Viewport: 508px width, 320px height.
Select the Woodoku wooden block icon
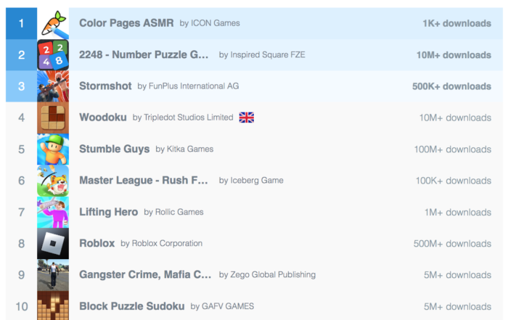(53, 118)
